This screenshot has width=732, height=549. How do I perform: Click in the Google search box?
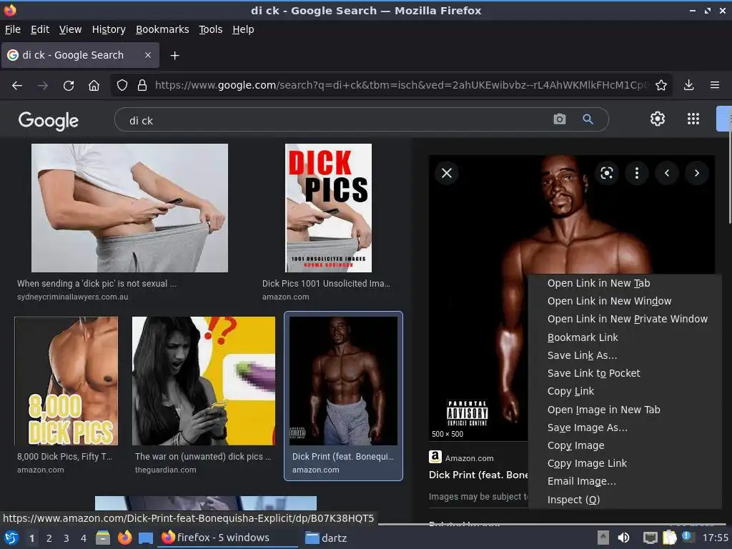[336, 120]
